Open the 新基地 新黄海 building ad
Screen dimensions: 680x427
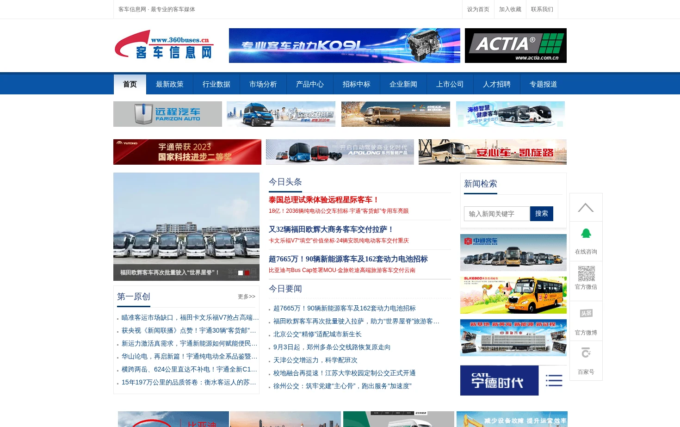513,338
